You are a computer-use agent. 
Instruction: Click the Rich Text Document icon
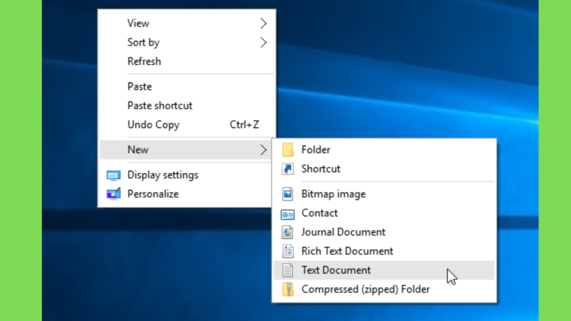(288, 251)
